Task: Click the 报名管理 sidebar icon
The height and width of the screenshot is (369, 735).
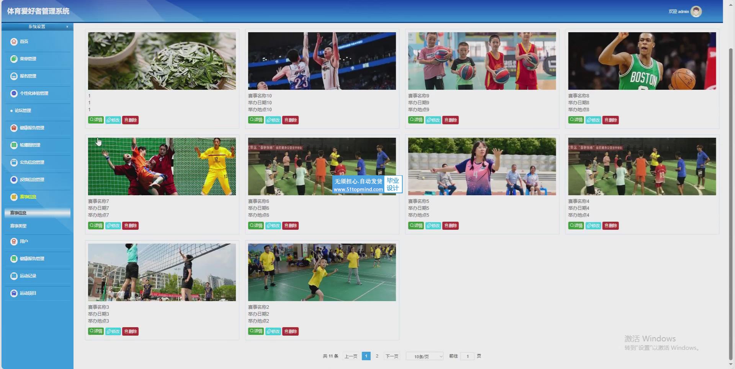Action: [x=14, y=76]
